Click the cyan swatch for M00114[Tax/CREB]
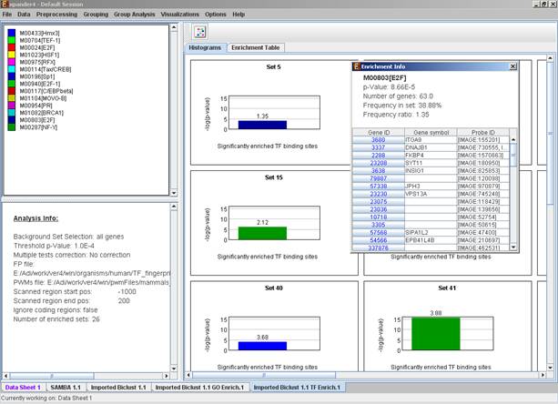This screenshot has height=404, width=558. point(12,69)
